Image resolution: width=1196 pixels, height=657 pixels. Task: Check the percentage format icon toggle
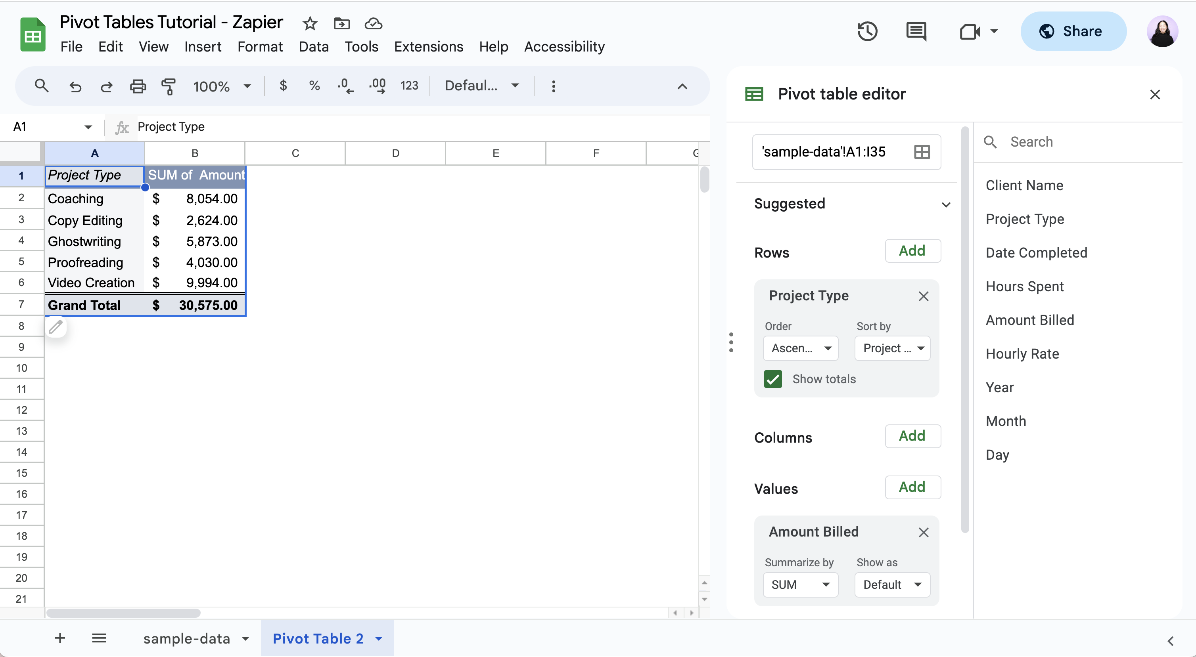coord(314,86)
